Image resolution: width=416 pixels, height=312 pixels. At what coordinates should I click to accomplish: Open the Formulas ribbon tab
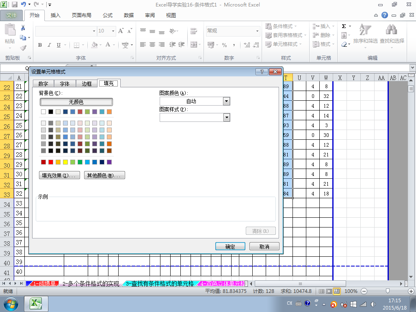(107, 15)
